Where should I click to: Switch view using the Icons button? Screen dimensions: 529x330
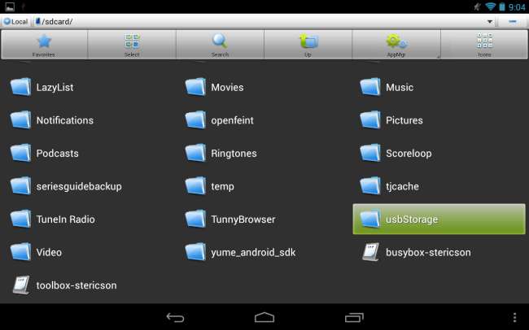point(484,45)
